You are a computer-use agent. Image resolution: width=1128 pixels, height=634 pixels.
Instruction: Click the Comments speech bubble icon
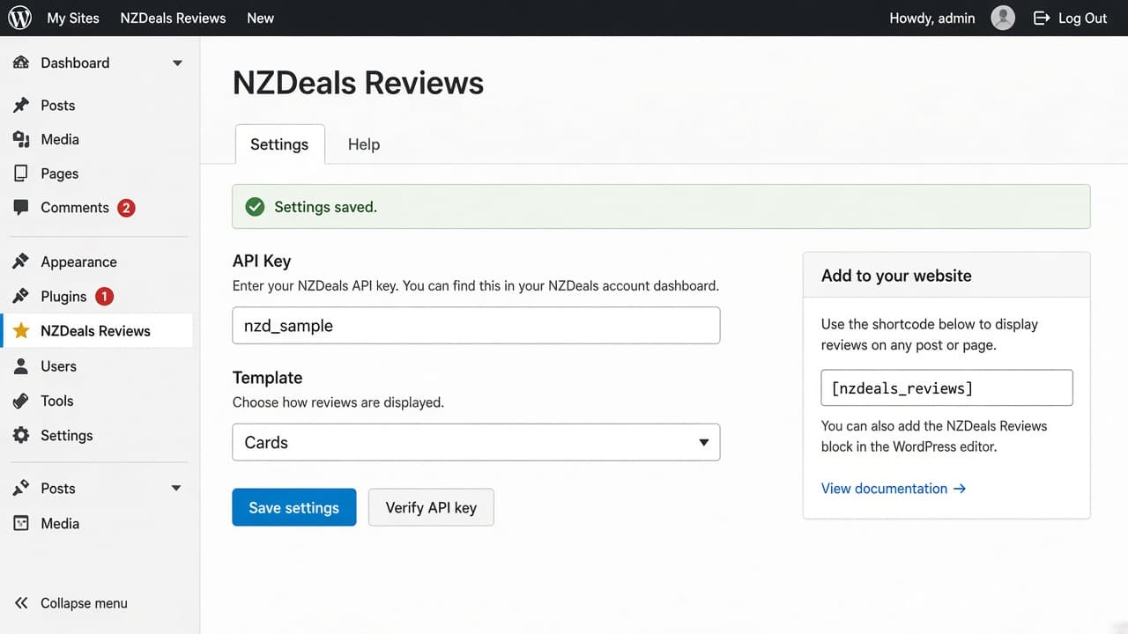pos(21,208)
